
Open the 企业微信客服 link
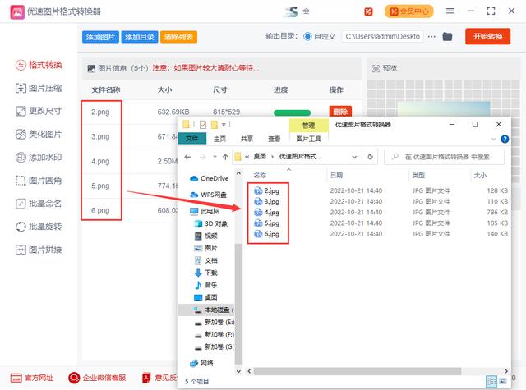click(97, 378)
